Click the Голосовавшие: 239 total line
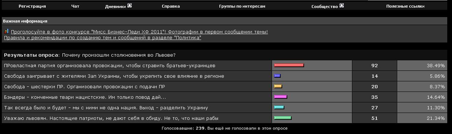This screenshot has width=452, height=134. pyautogui.click(x=224, y=129)
